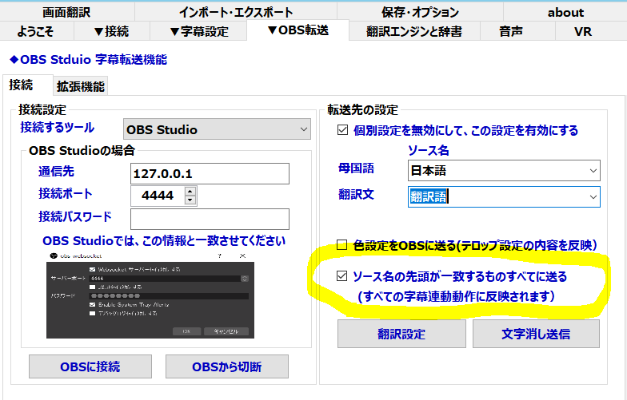Image resolution: width=627 pixels, height=400 pixels.
Task: Toggle 個別設定を無効にして checkbox
Action: tap(342, 130)
